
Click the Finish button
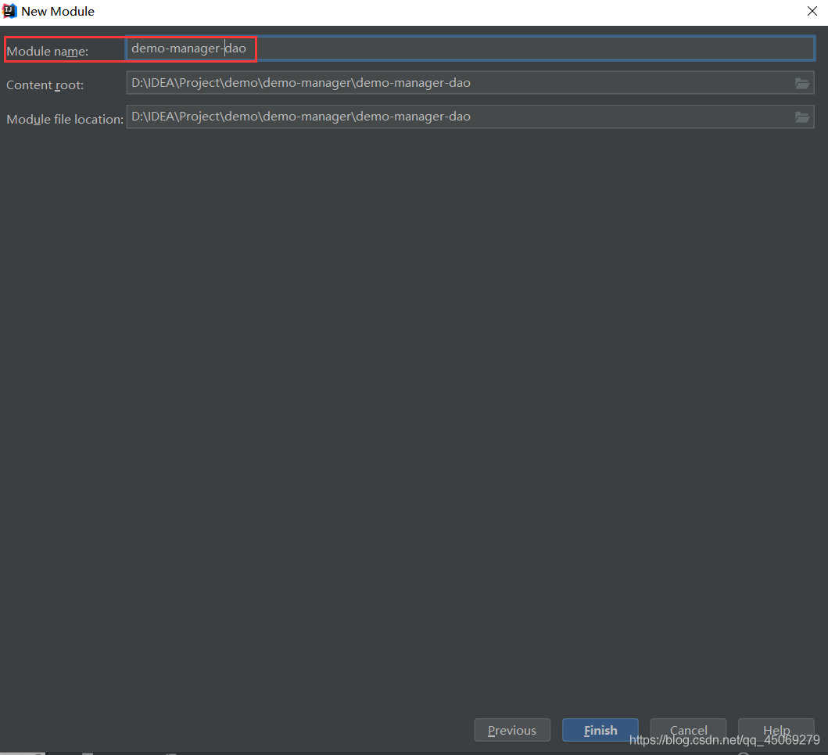point(600,730)
